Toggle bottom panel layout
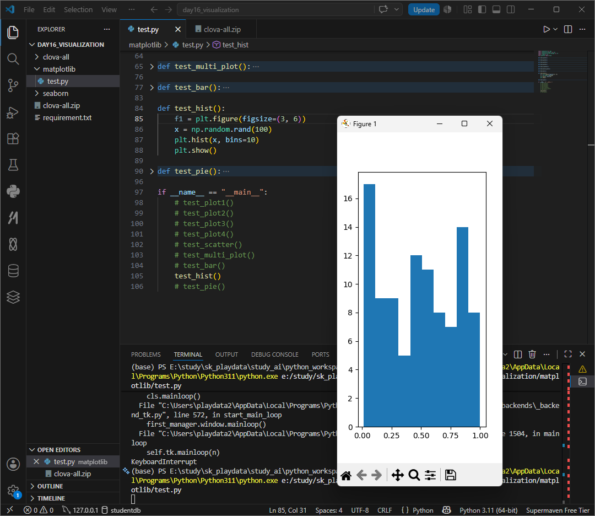The height and width of the screenshot is (516, 595). tap(496, 9)
